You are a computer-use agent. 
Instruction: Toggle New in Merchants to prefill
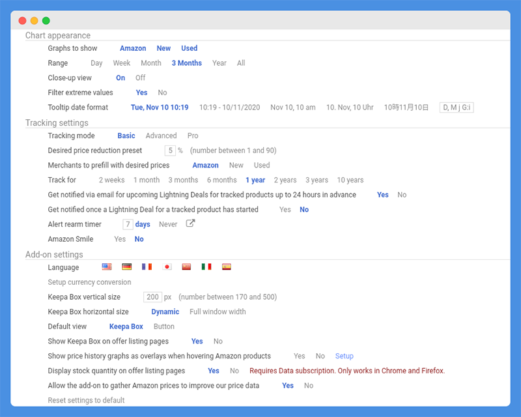[236, 165]
